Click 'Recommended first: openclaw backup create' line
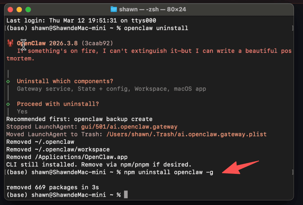The width and height of the screenshot is (303, 205). pyautogui.click(x=79, y=119)
